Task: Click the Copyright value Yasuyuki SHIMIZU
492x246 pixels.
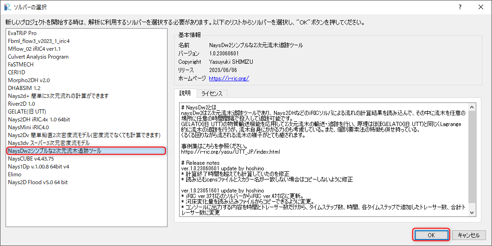Action: [231, 62]
